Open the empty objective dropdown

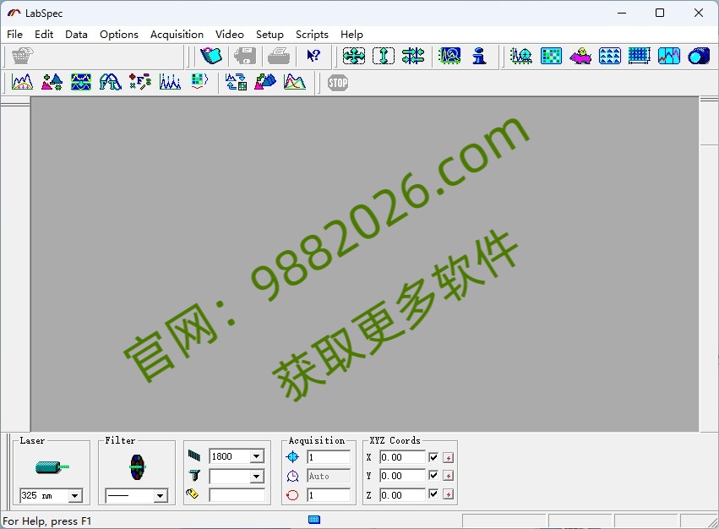257,477
